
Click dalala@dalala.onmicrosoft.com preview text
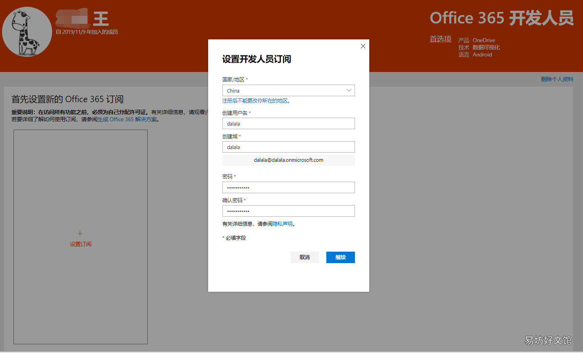pos(289,160)
